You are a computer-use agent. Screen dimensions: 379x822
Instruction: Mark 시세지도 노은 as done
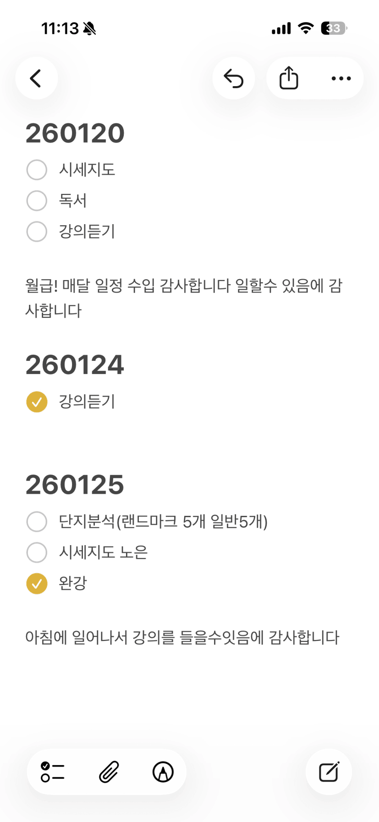pos(37,552)
